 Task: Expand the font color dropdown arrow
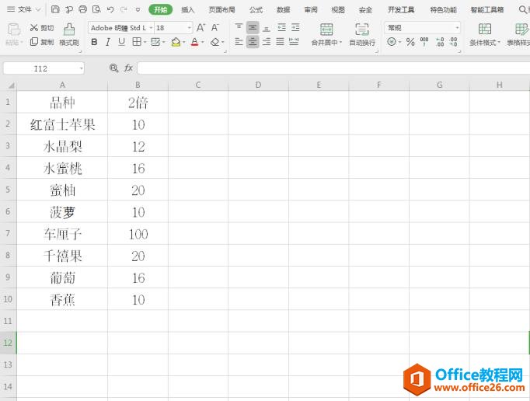[203, 42]
